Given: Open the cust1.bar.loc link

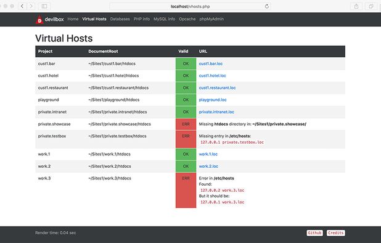Looking at the screenshot, I should [211, 64].
